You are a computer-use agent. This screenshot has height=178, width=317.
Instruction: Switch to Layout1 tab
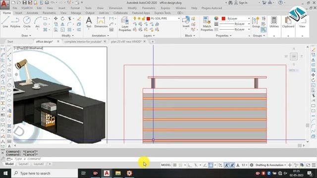[23, 164]
